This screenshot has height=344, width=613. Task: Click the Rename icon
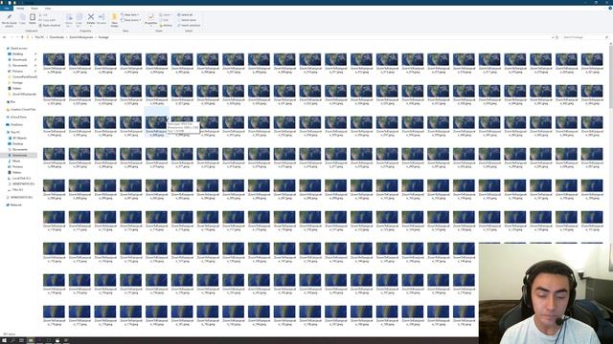(102, 17)
